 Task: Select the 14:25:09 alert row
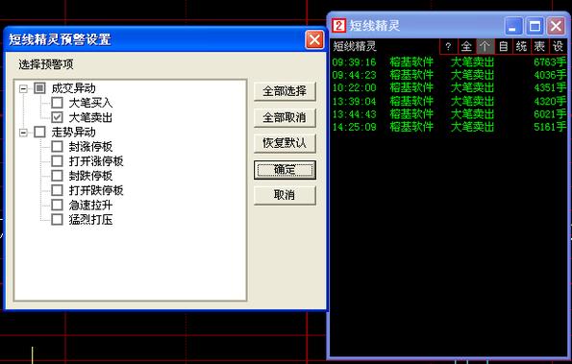[x=449, y=127]
